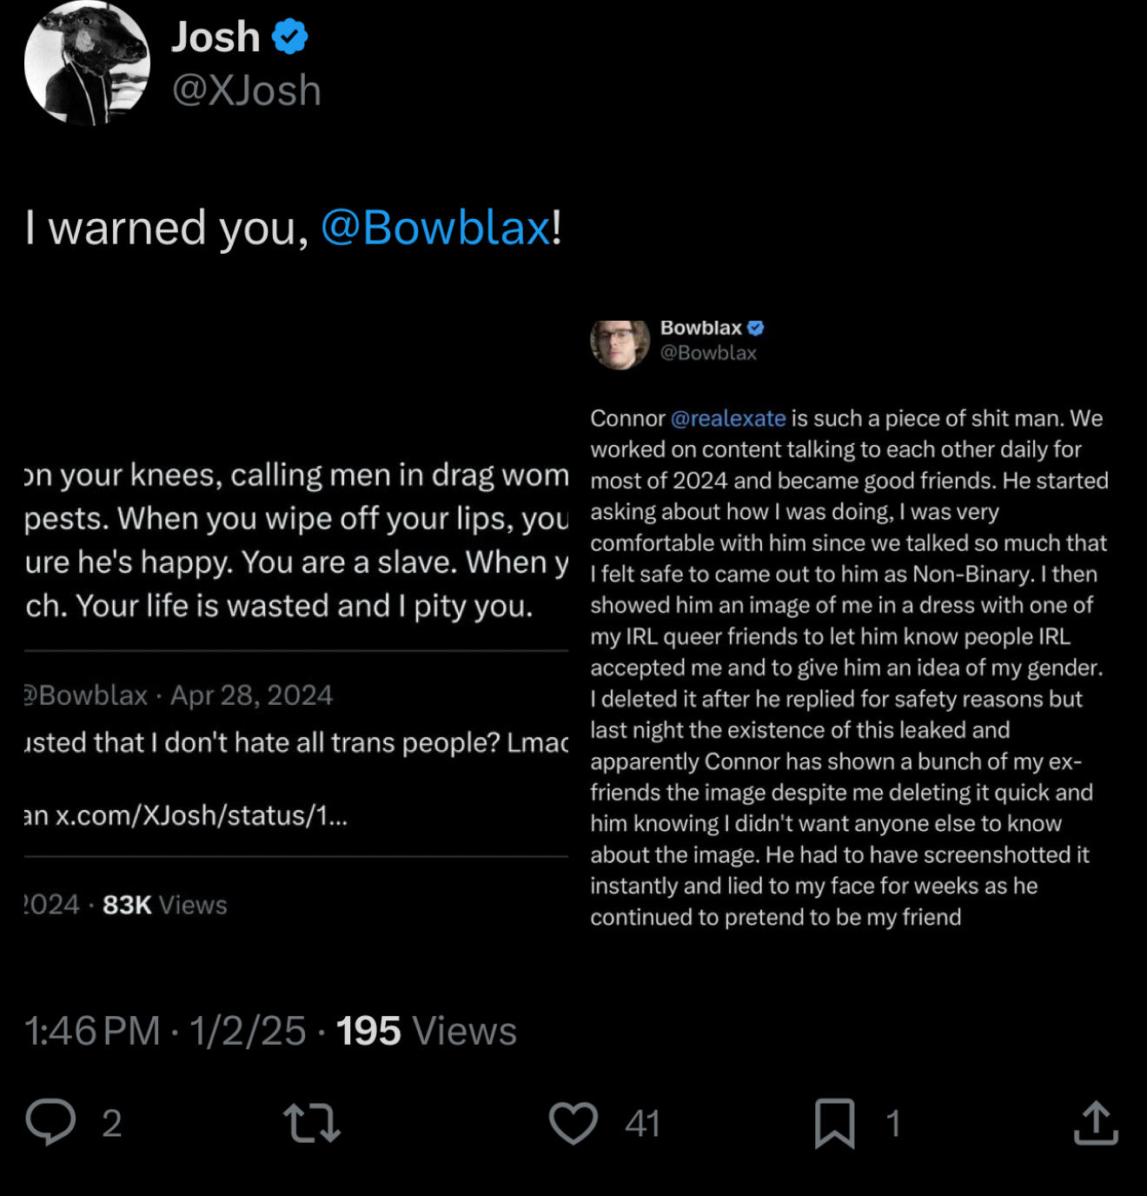Image resolution: width=1147 pixels, height=1196 pixels.
Task: Like the tweet with heart icon
Action: click(573, 1122)
